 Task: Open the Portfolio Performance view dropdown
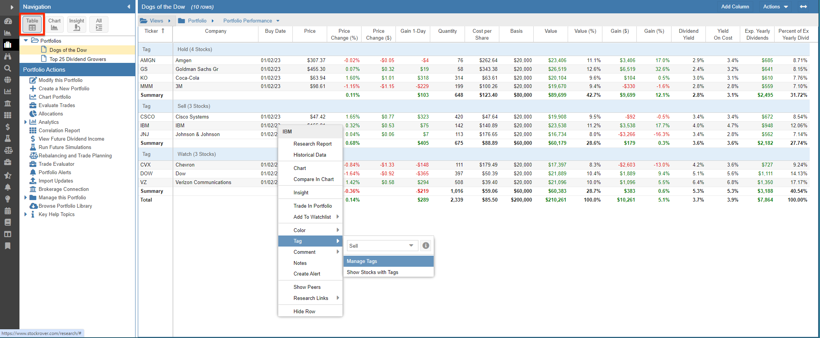251,21
